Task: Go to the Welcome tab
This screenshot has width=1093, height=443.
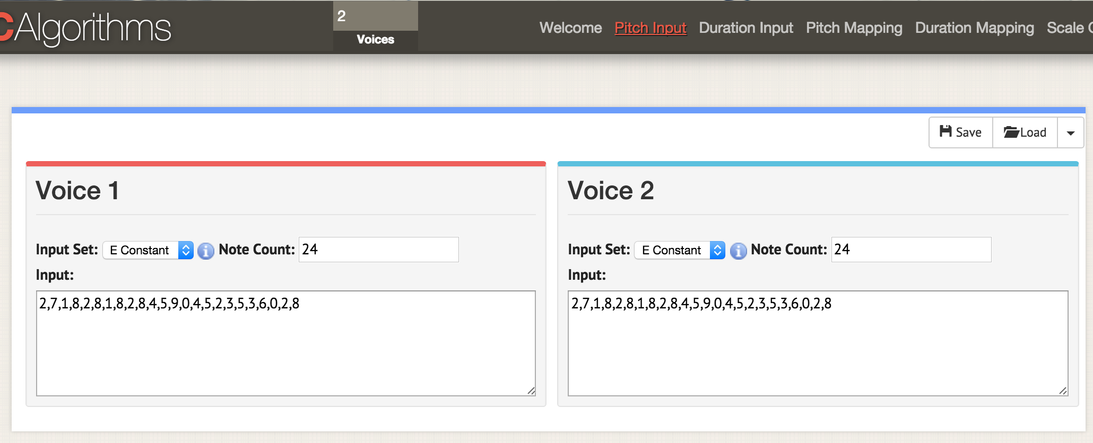Action: point(570,28)
